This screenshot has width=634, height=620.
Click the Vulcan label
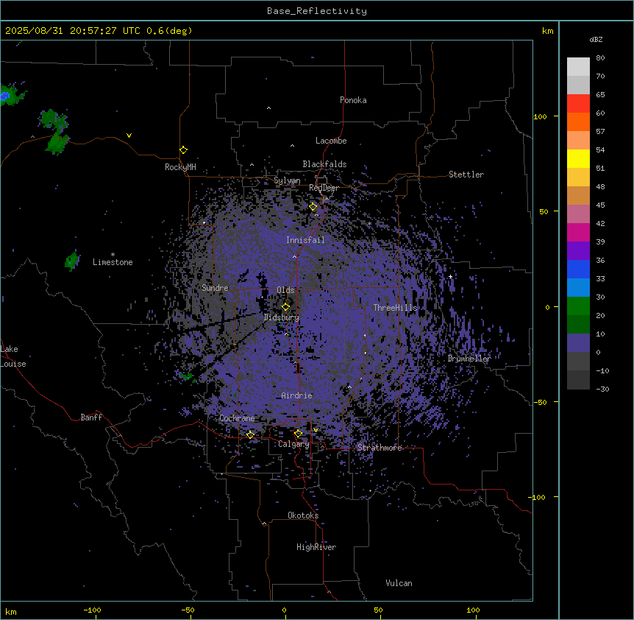pyautogui.click(x=399, y=583)
